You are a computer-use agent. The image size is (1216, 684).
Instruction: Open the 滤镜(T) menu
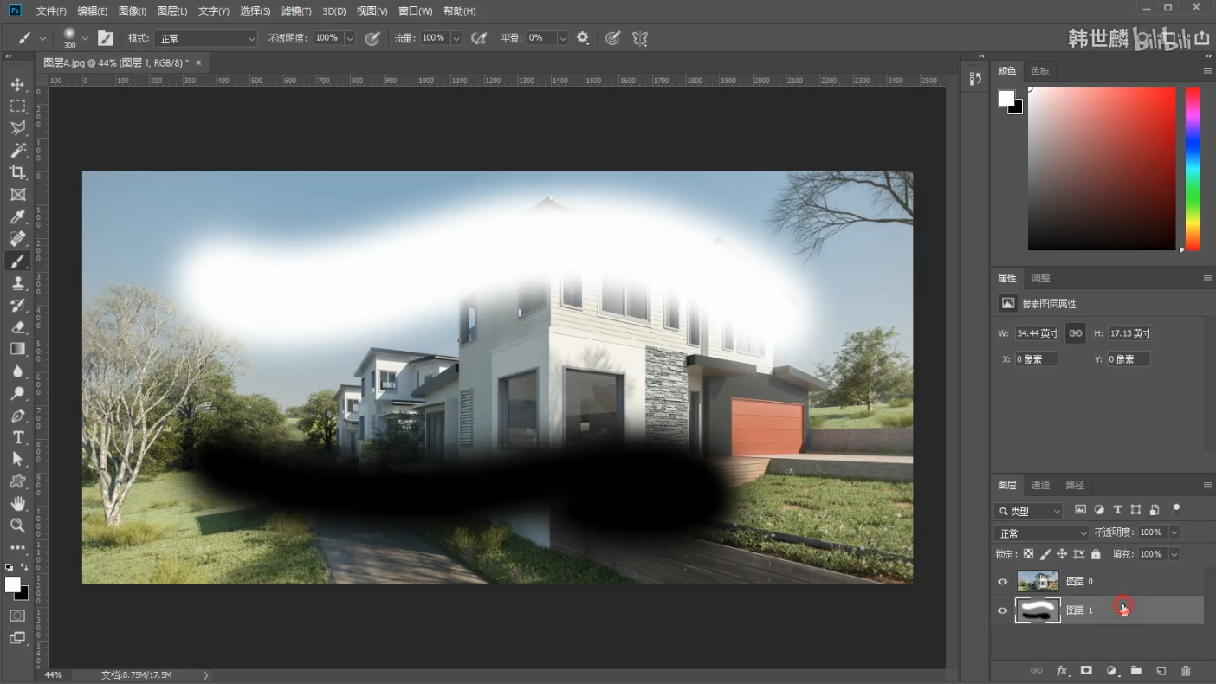tap(297, 11)
